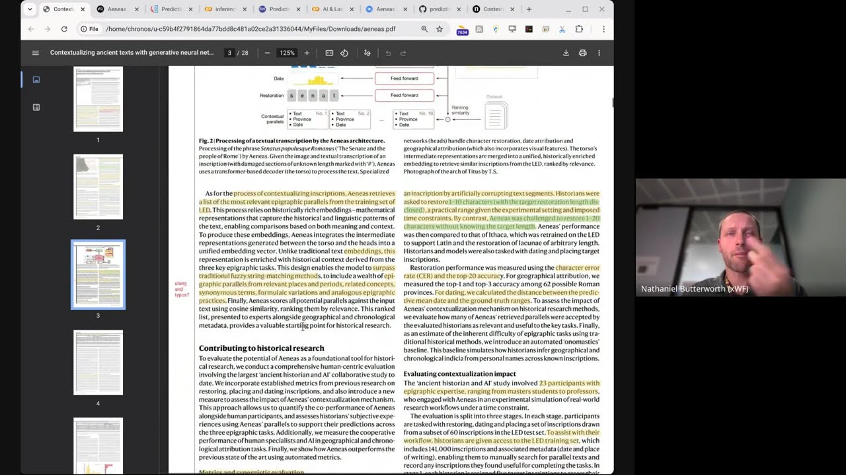Viewport: 846px width, 475px height.
Task: Zoom out the PDF using minus button
Action: click(x=267, y=53)
